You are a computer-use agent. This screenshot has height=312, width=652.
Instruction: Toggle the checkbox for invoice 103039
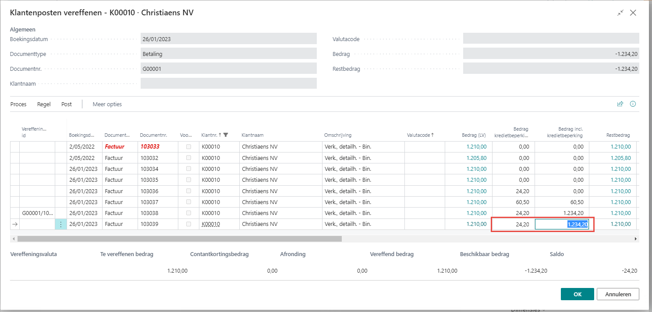pyautogui.click(x=189, y=224)
